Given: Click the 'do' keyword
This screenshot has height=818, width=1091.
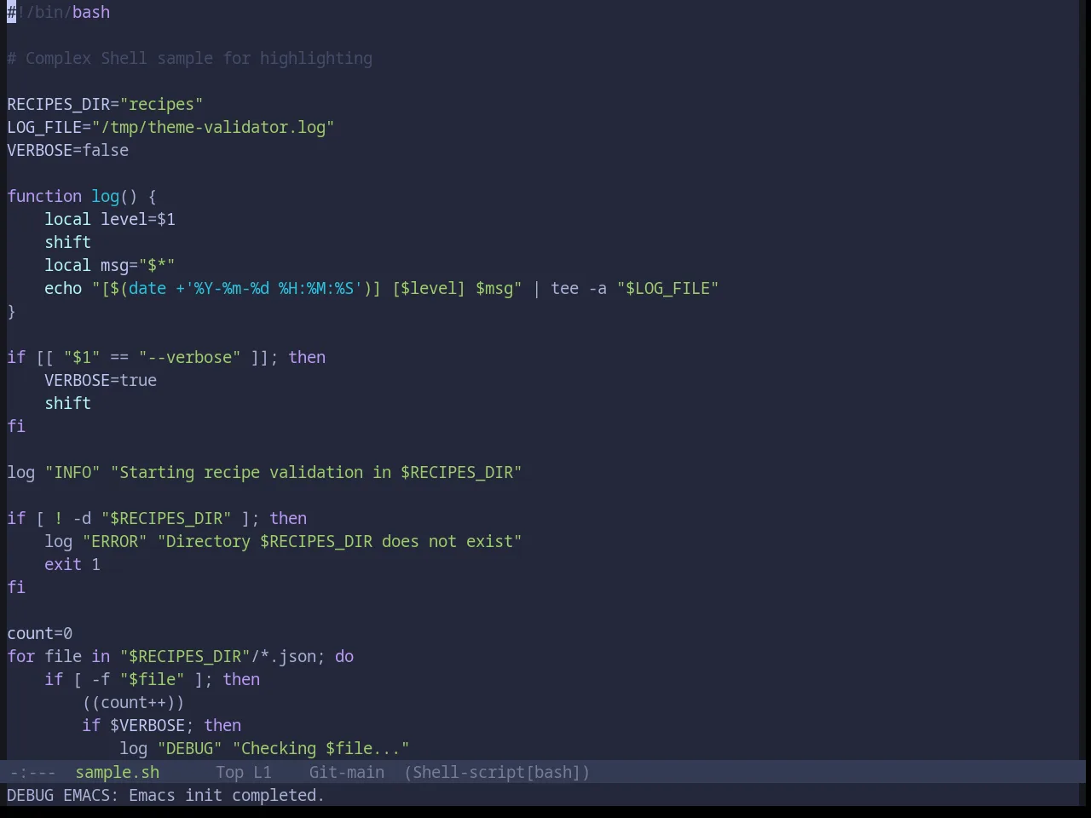Looking at the screenshot, I should click(344, 656).
